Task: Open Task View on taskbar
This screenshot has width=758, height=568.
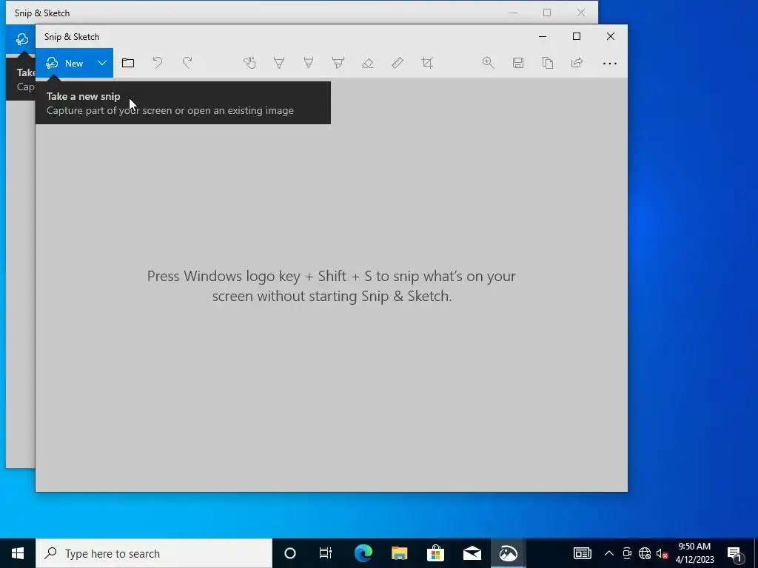Action: pyautogui.click(x=326, y=553)
